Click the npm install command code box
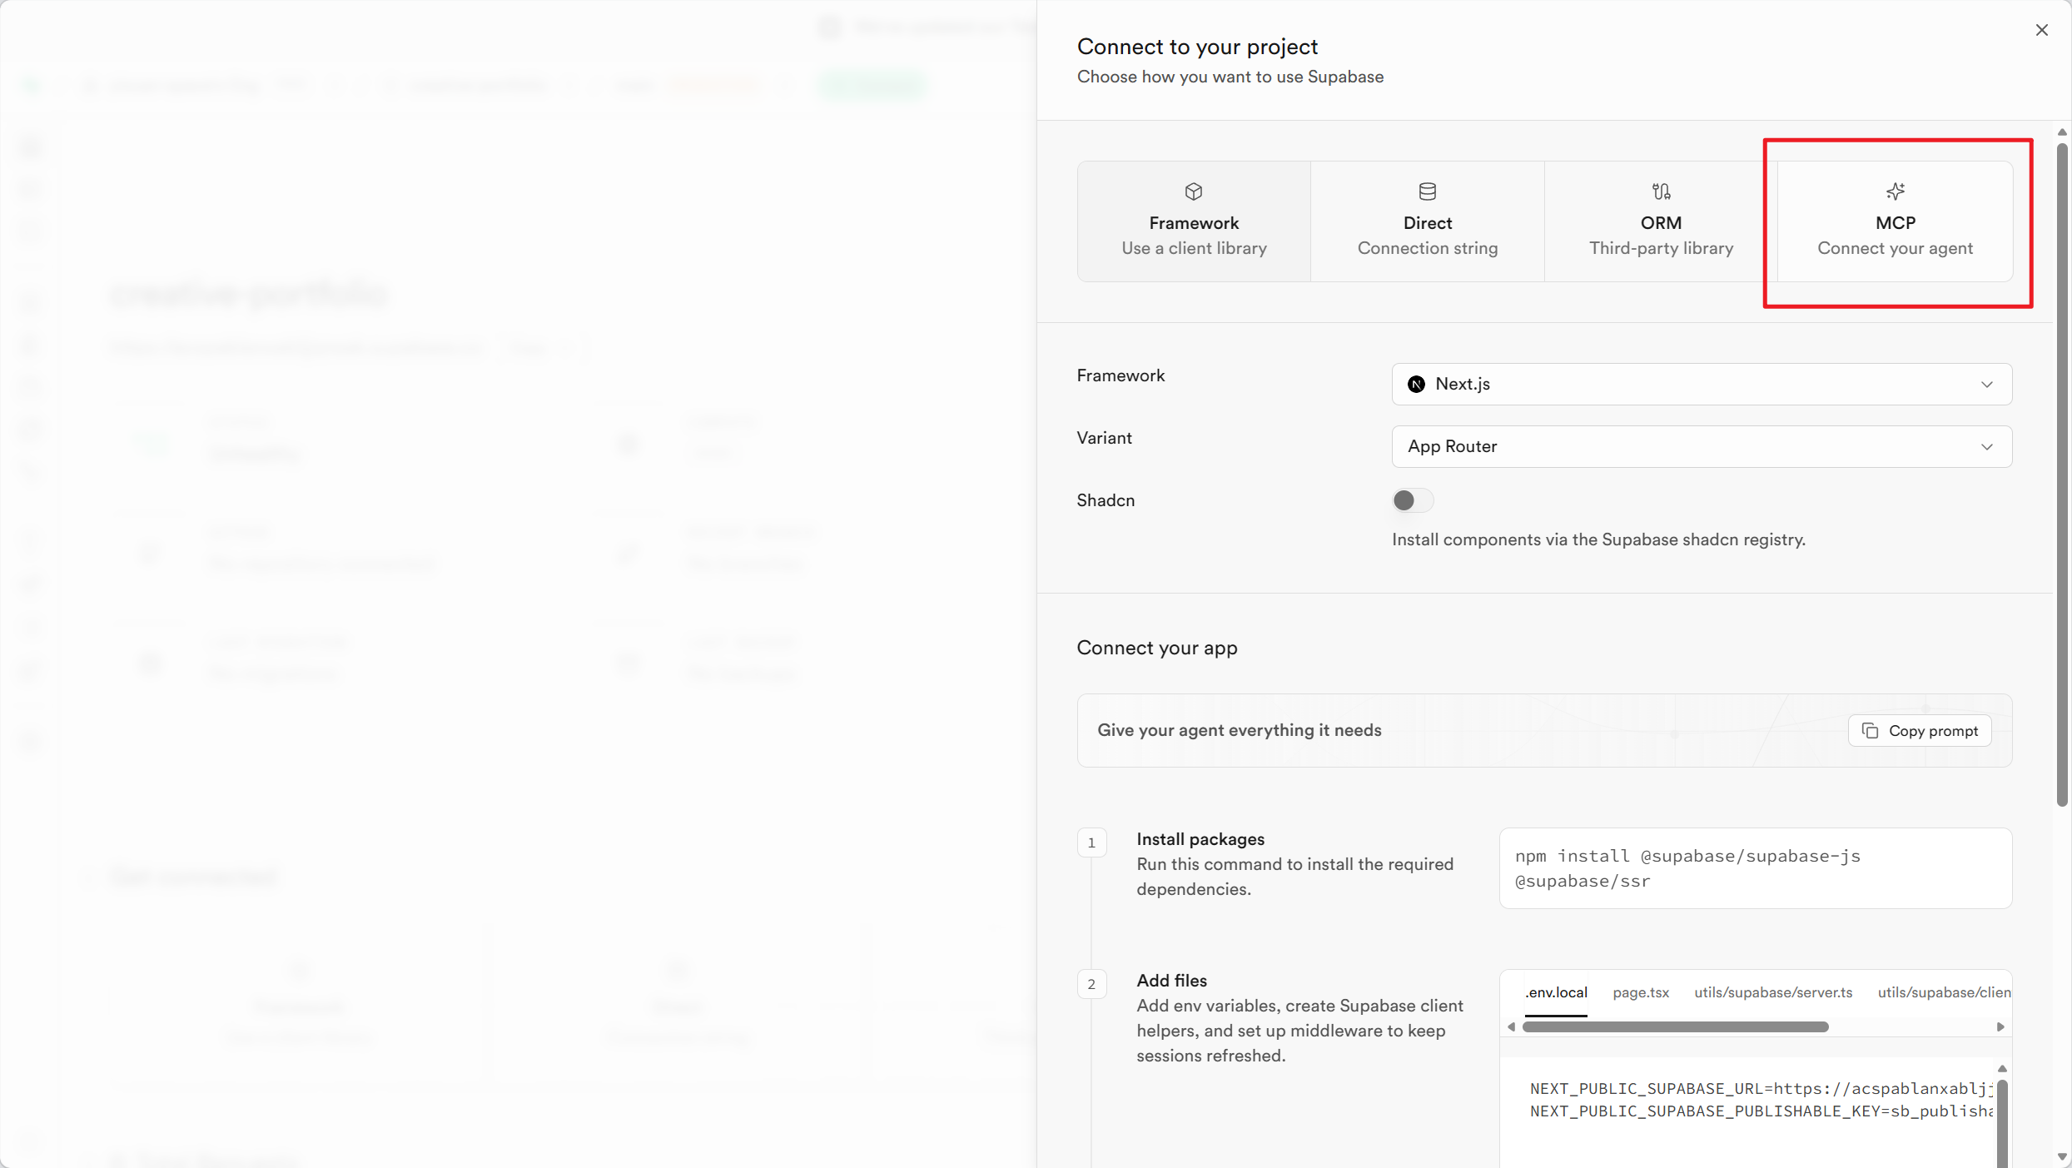2072x1168 pixels. click(x=1755, y=867)
